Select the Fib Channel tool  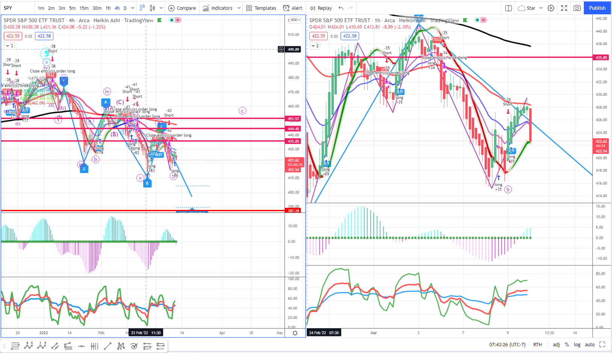(x=161, y=346)
